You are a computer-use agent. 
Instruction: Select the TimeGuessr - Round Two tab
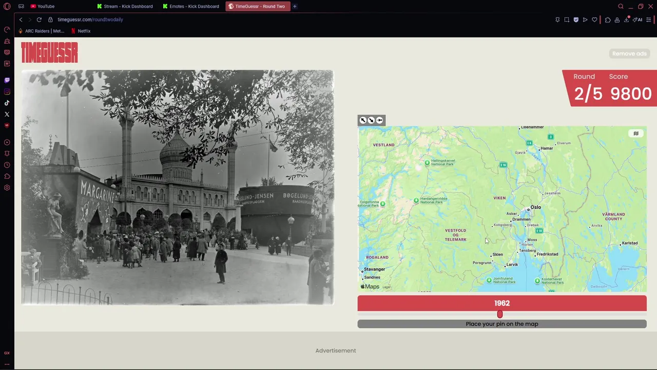pyautogui.click(x=258, y=6)
